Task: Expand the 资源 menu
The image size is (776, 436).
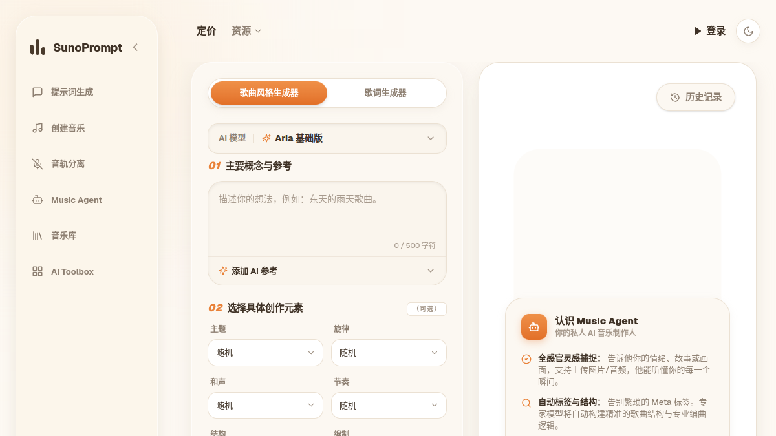Action: tap(246, 31)
